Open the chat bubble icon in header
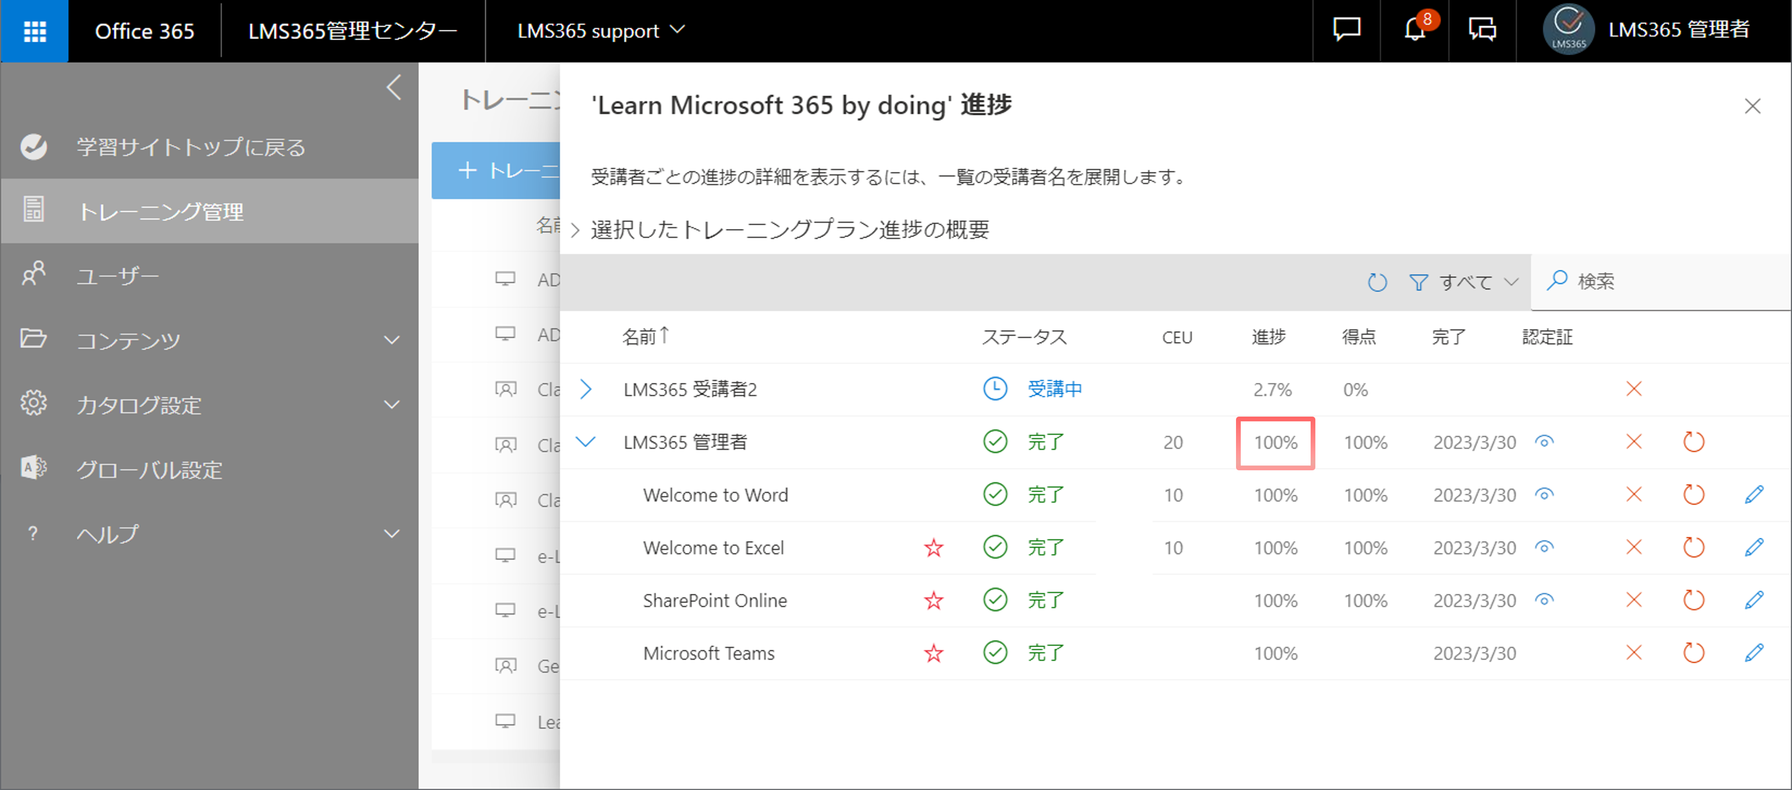 (1346, 30)
